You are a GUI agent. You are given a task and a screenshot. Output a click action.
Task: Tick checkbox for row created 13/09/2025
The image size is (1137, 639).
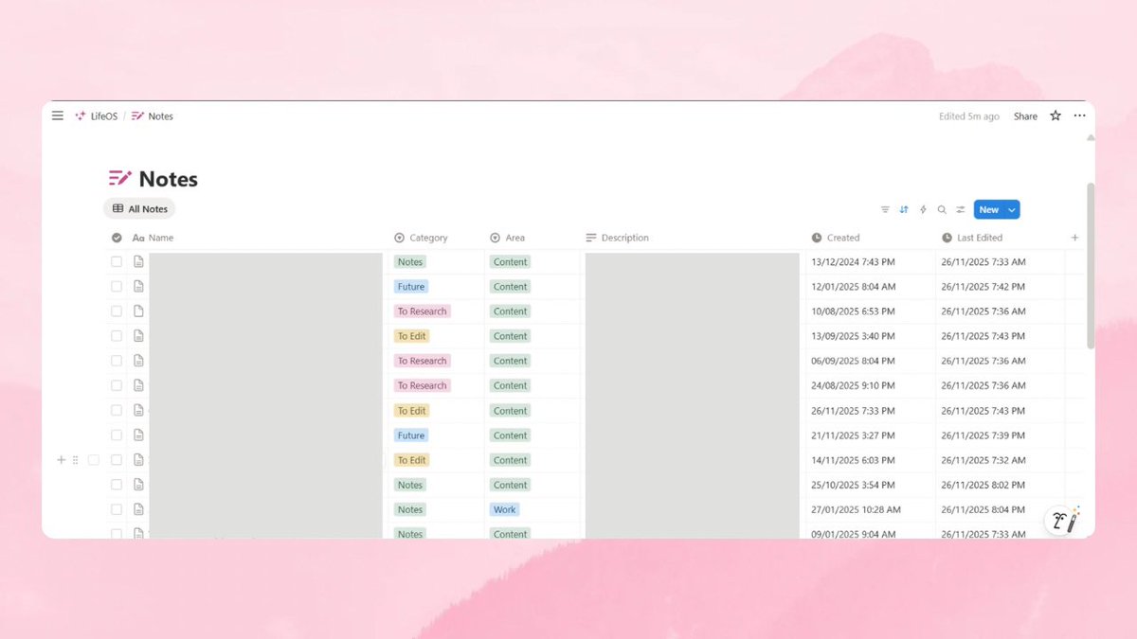pos(117,335)
